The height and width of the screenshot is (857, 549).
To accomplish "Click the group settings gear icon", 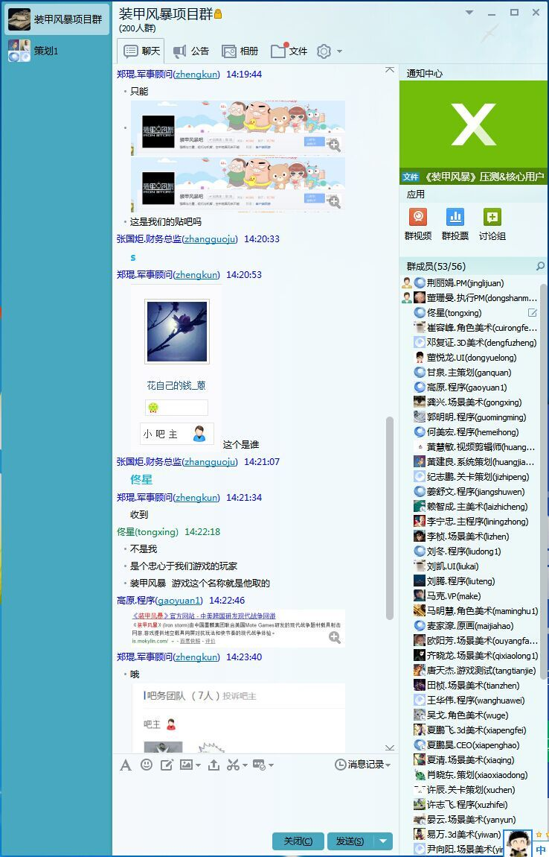I will coord(324,51).
